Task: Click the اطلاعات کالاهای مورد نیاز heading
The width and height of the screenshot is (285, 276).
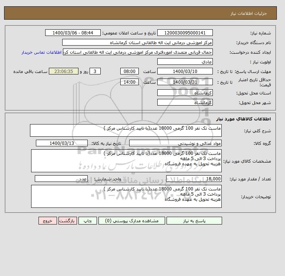Action: point(244,119)
